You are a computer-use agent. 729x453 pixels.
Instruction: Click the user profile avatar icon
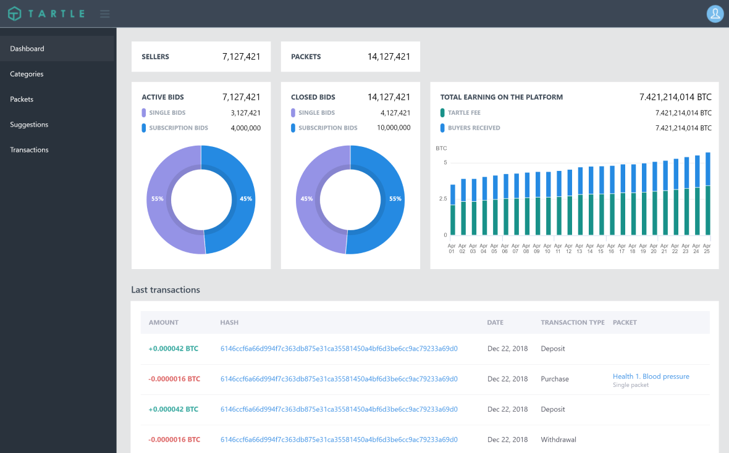715,14
